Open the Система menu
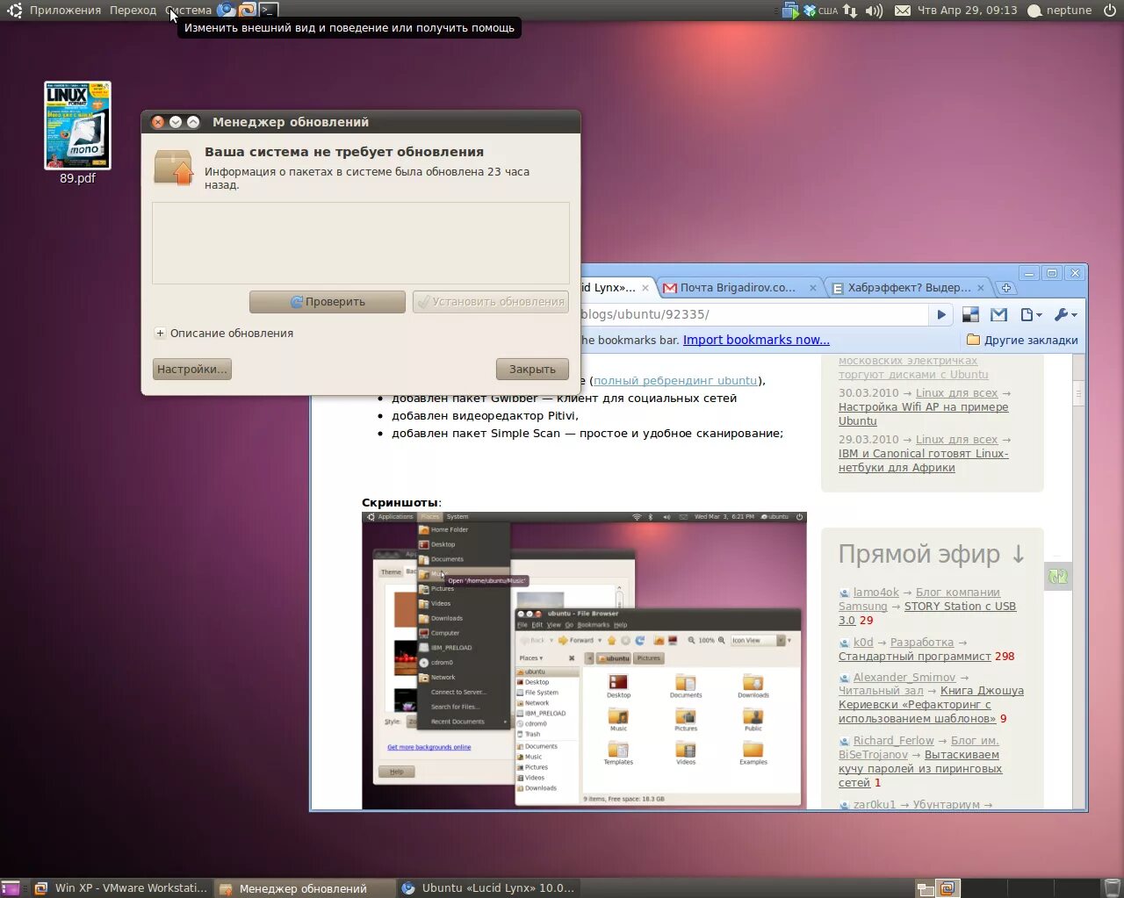 pos(188,11)
